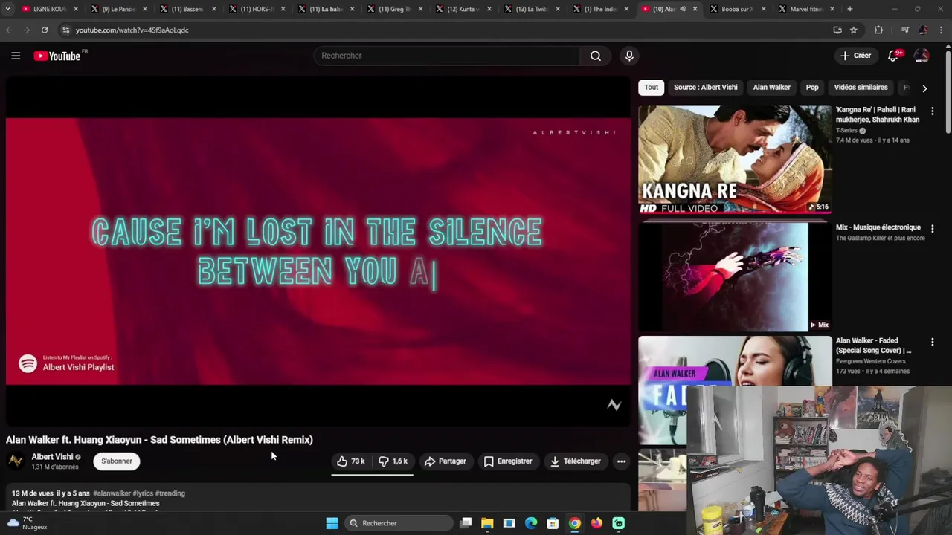Viewport: 952px width, 535px height.
Task: Open Mix Musique électronique thumbnail
Action: pos(735,276)
